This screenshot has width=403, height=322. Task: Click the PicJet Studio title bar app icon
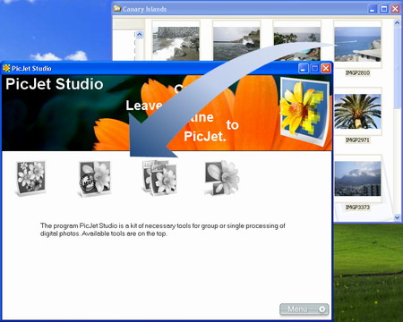click(6, 68)
